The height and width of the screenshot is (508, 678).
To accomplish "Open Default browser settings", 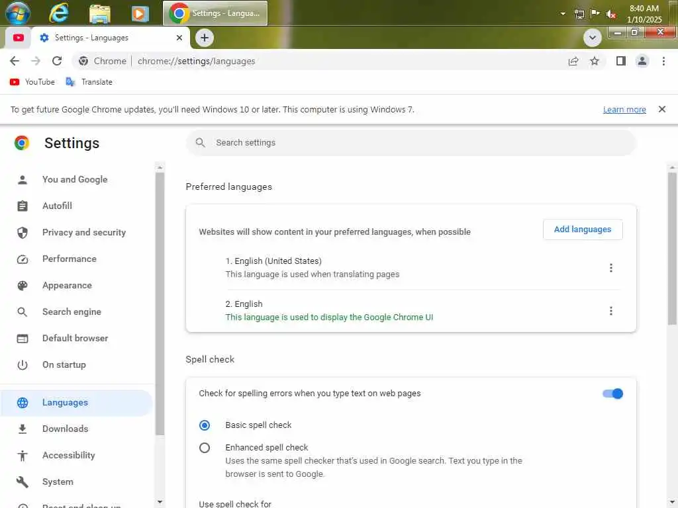I will click(75, 338).
